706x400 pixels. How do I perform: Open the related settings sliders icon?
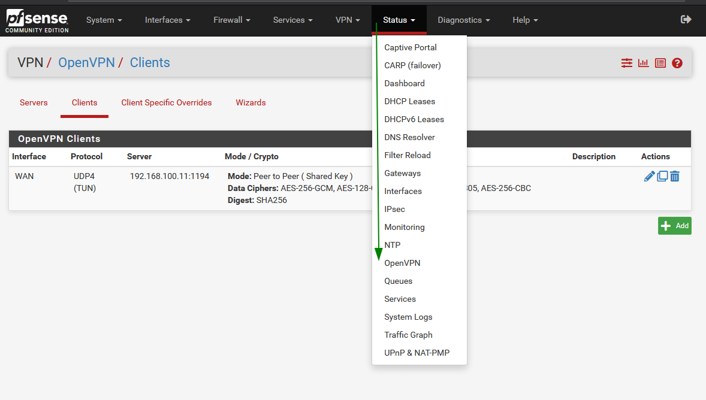(627, 63)
